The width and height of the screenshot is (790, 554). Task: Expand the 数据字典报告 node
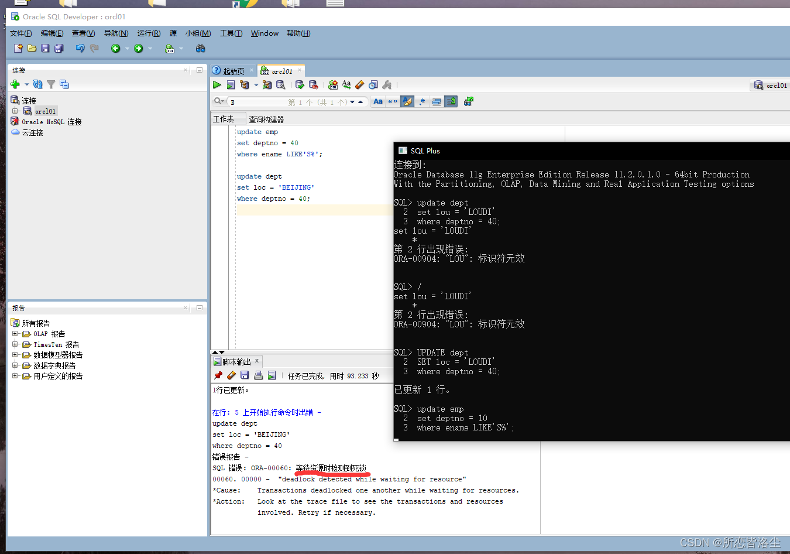[15, 365]
